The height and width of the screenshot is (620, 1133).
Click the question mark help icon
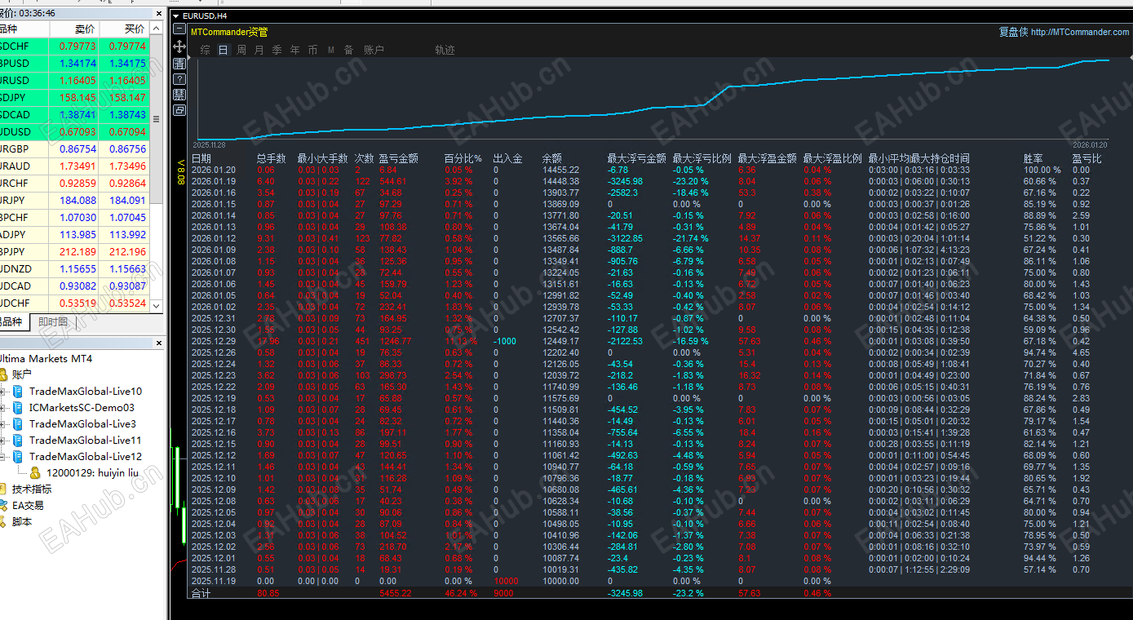click(179, 79)
